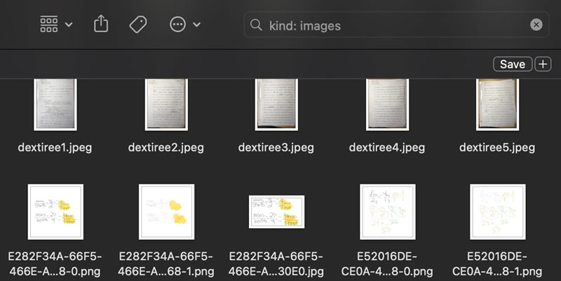This screenshot has height=281, width=561.
Task: Select the E282F34A 68-1.png thumbnail
Action: (x=166, y=212)
